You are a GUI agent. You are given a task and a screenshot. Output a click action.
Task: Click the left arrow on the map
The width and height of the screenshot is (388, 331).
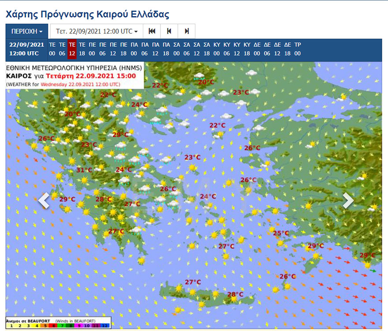point(44,201)
